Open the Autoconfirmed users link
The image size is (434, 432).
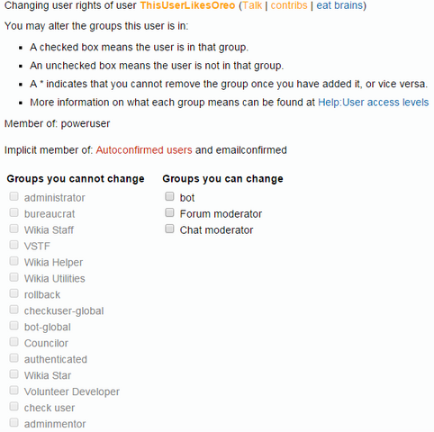click(144, 149)
